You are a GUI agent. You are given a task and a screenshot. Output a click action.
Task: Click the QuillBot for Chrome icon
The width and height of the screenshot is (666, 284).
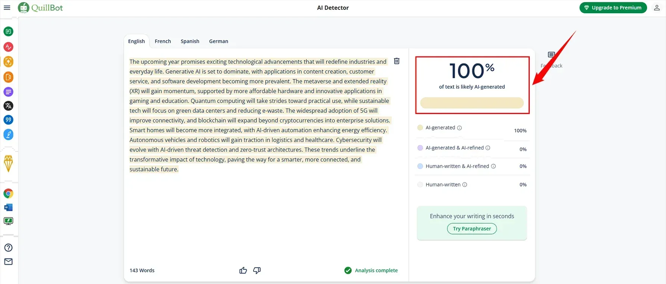(8, 194)
